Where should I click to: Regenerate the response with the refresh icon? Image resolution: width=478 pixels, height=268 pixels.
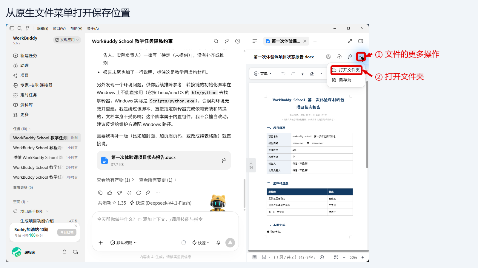pyautogui.click(x=139, y=193)
